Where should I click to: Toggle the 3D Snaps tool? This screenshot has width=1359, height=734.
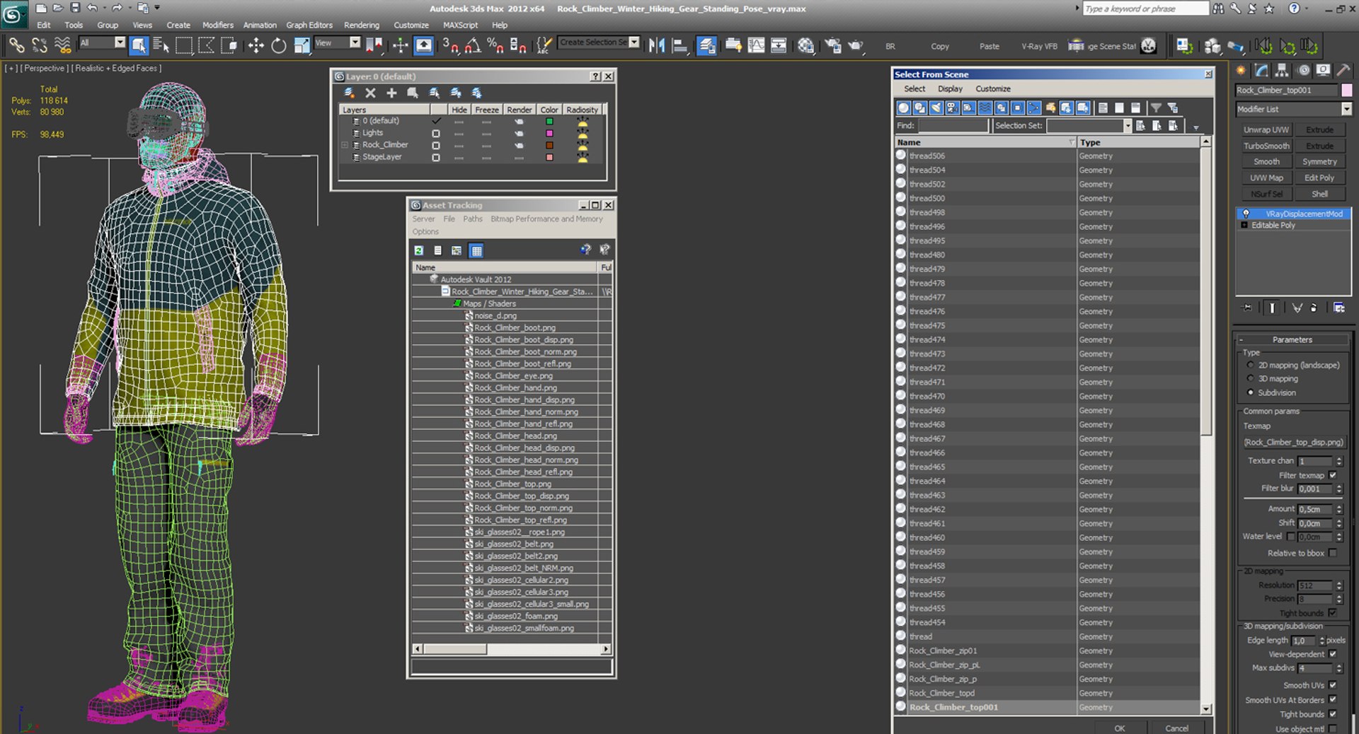pos(450,46)
